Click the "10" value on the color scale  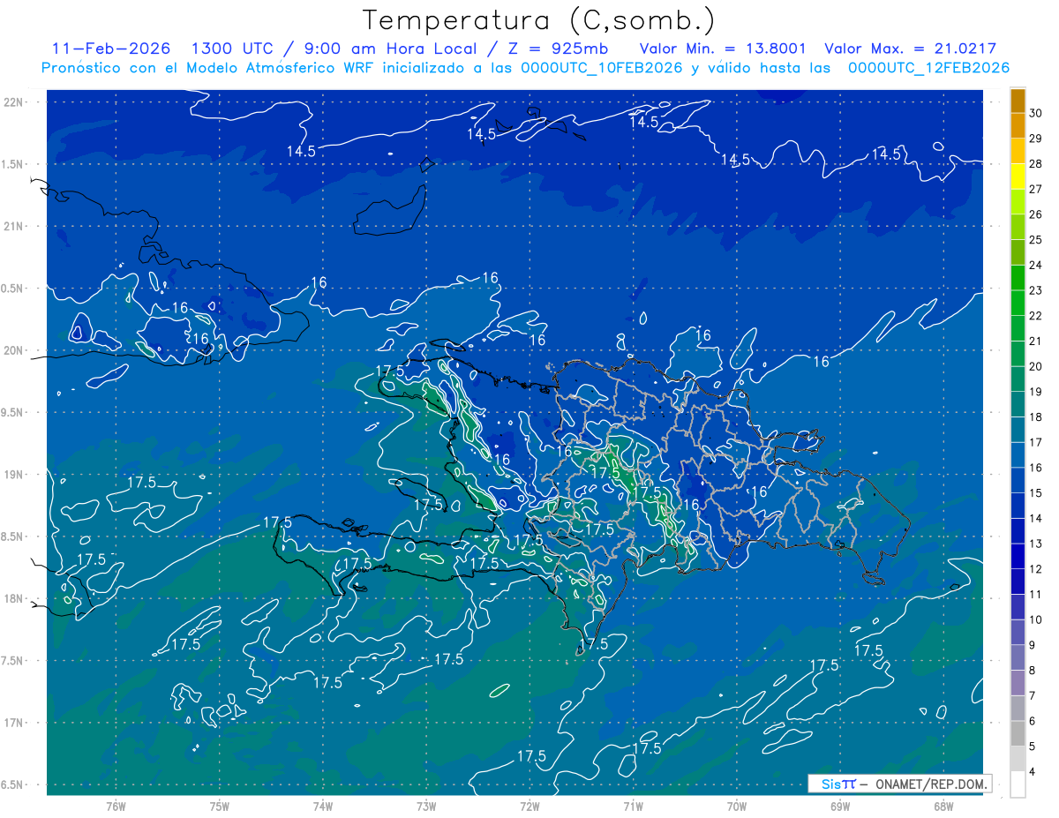pos(1036,619)
